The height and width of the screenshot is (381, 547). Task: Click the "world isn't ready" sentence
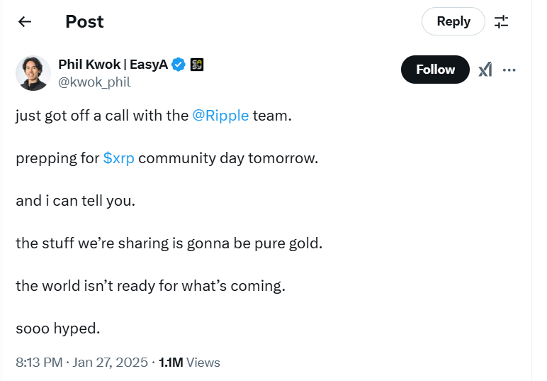click(150, 287)
